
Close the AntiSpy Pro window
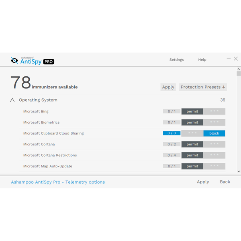pos(236,59)
